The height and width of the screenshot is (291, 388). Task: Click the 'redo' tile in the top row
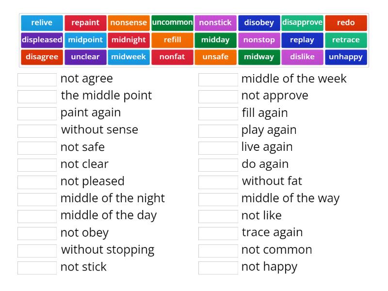point(346,22)
